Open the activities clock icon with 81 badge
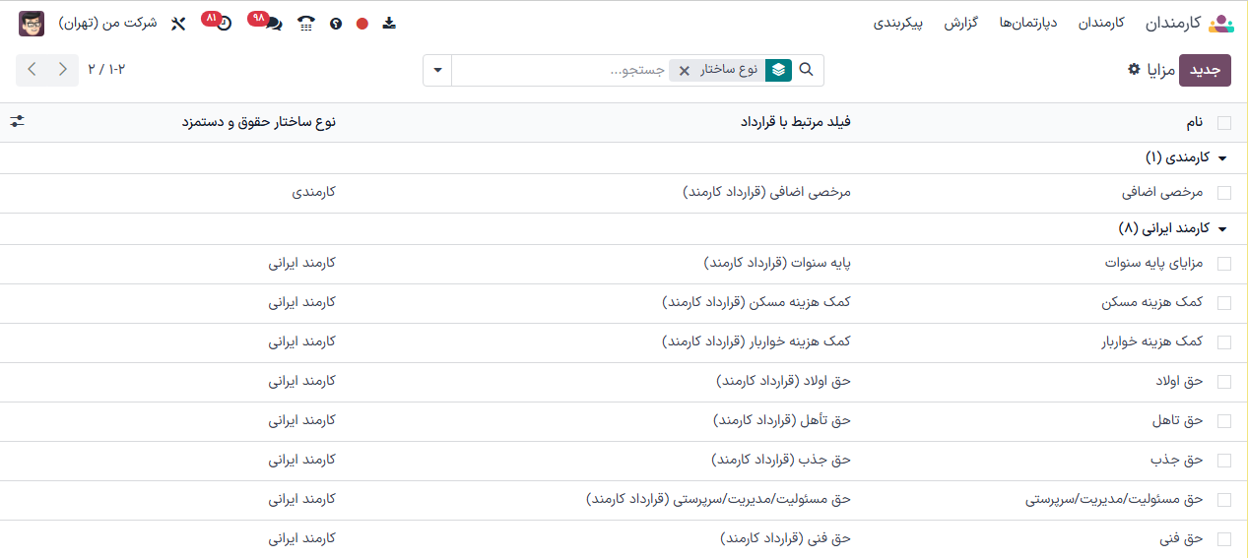The height and width of the screenshot is (558, 1248). (223, 24)
